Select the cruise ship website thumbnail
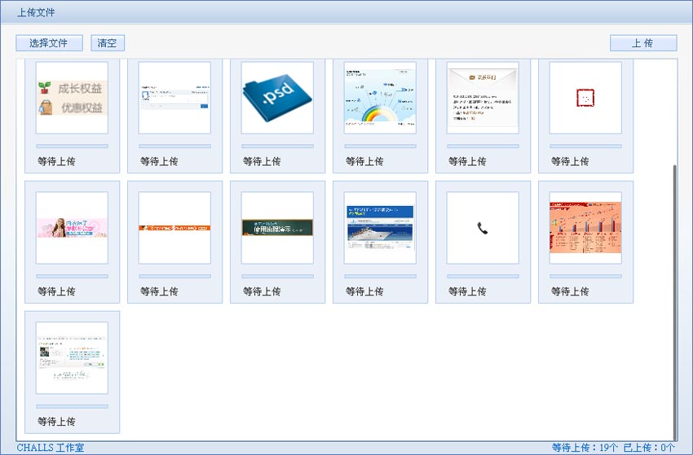Screen dimensions: 693x455 coord(380,228)
